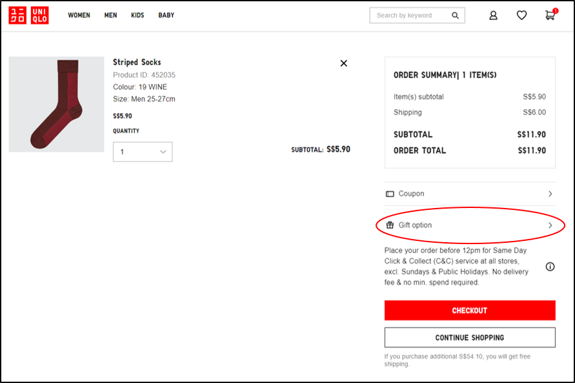
Task: Open the BABY menu
Action: [x=166, y=16]
